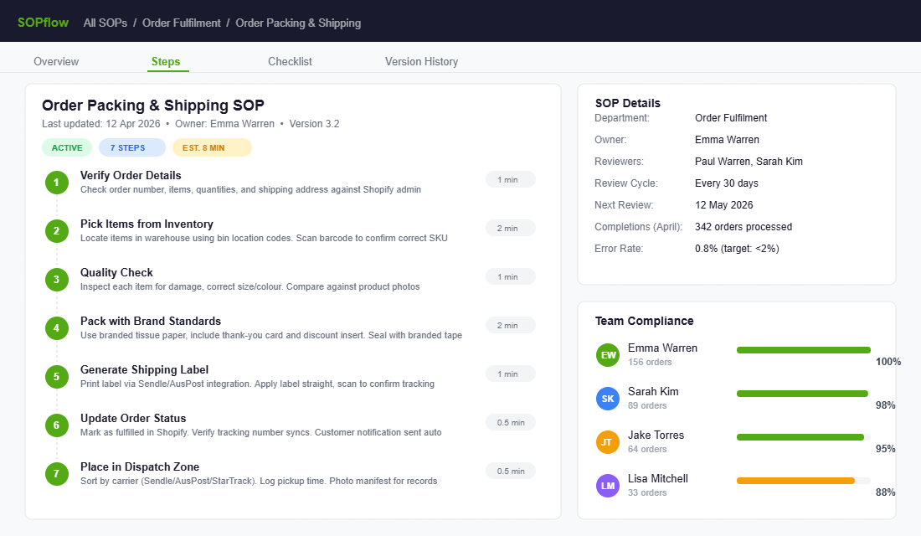Switch to the Checklist tab

point(290,61)
